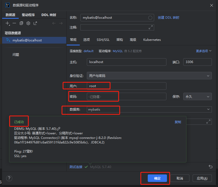Open the 高级 tab
Image resolution: width=218 pixels, height=187 pixels.
[x=133, y=40]
